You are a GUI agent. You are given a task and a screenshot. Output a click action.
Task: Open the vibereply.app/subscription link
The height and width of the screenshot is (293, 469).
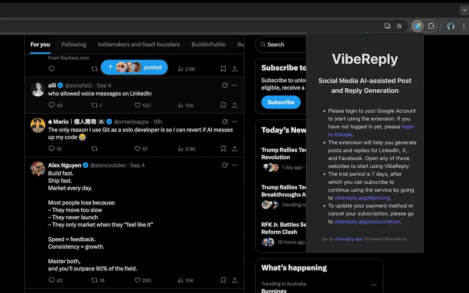point(368,222)
